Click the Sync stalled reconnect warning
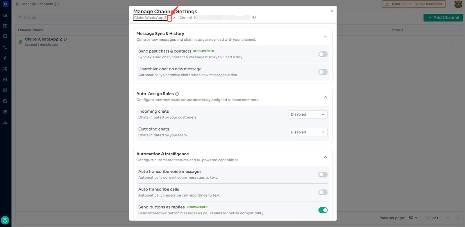 [x=414, y=4]
